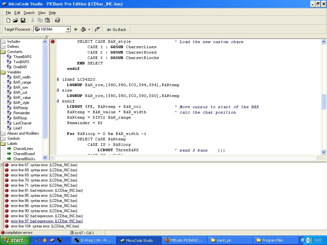Image resolution: width=327 pixels, height=245 pixels.
Task: Click the Compile and Program chip icon
Action: [x=83, y=29]
